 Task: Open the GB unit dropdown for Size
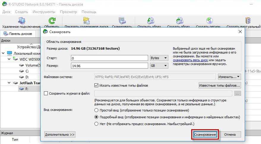coord(159,66)
